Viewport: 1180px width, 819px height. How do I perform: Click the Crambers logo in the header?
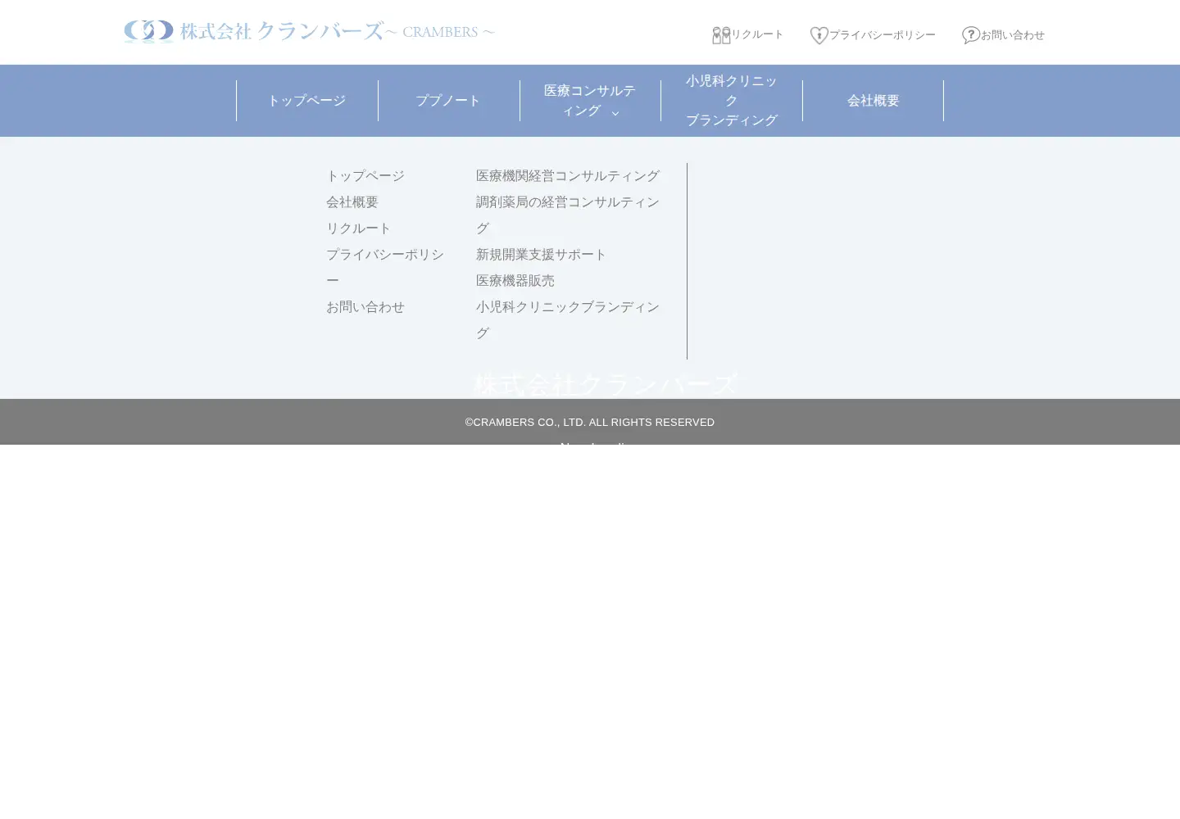tap(310, 32)
